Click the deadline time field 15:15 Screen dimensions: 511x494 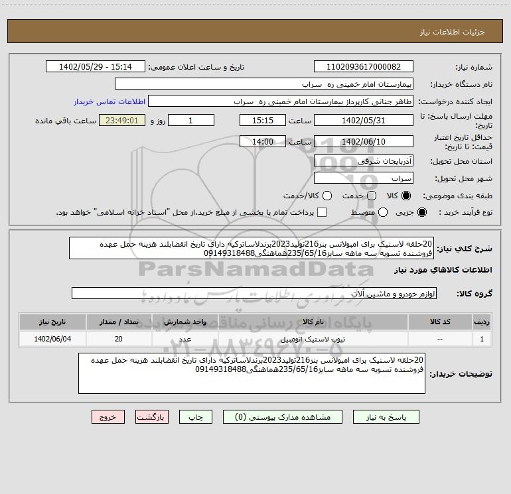pos(263,121)
